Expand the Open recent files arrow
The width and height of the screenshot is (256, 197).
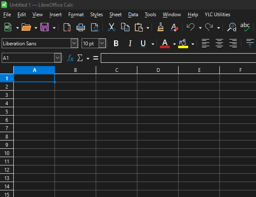(x=36, y=28)
